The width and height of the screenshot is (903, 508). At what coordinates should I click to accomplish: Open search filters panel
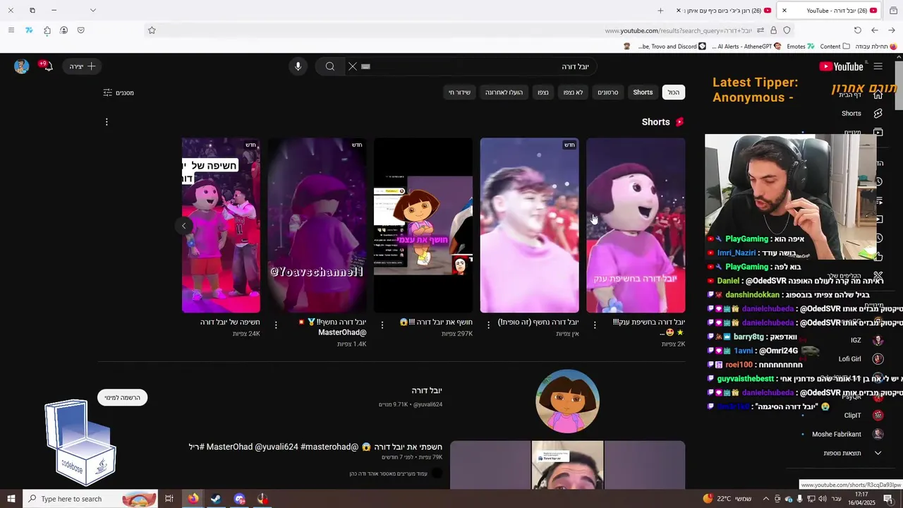pos(119,92)
